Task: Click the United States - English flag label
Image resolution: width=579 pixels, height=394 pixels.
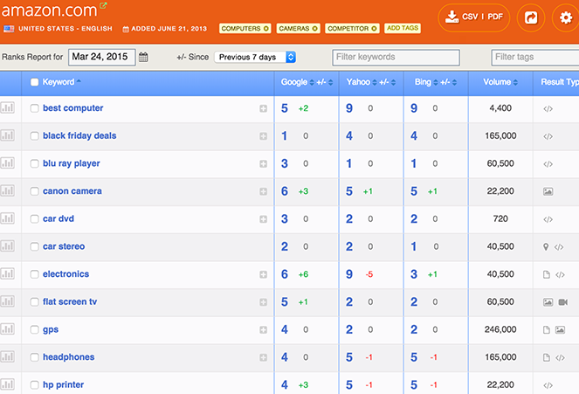Action: pos(58,29)
